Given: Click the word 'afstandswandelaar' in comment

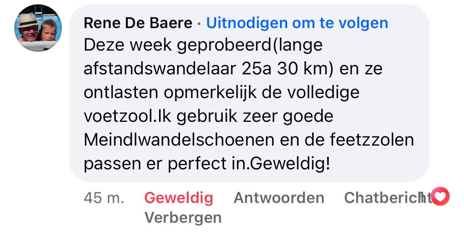Looking at the screenshot, I should pyautogui.click(x=160, y=68).
